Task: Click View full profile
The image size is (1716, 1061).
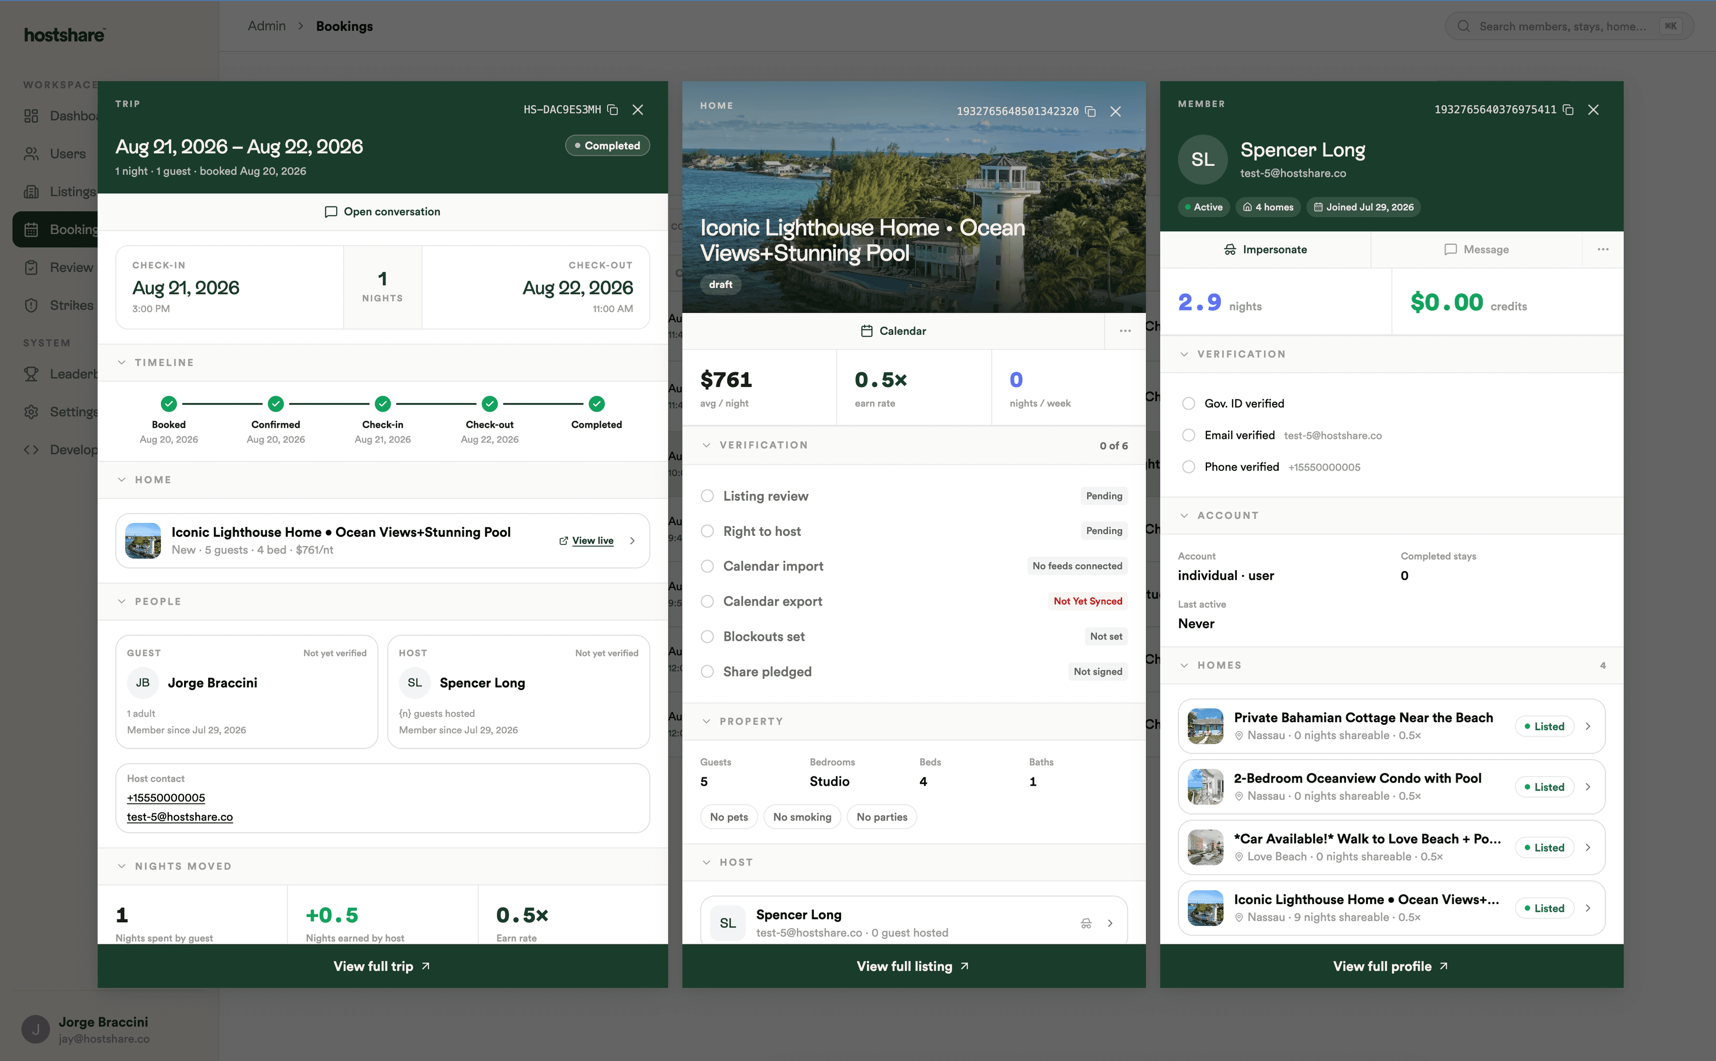Action: 1391,965
